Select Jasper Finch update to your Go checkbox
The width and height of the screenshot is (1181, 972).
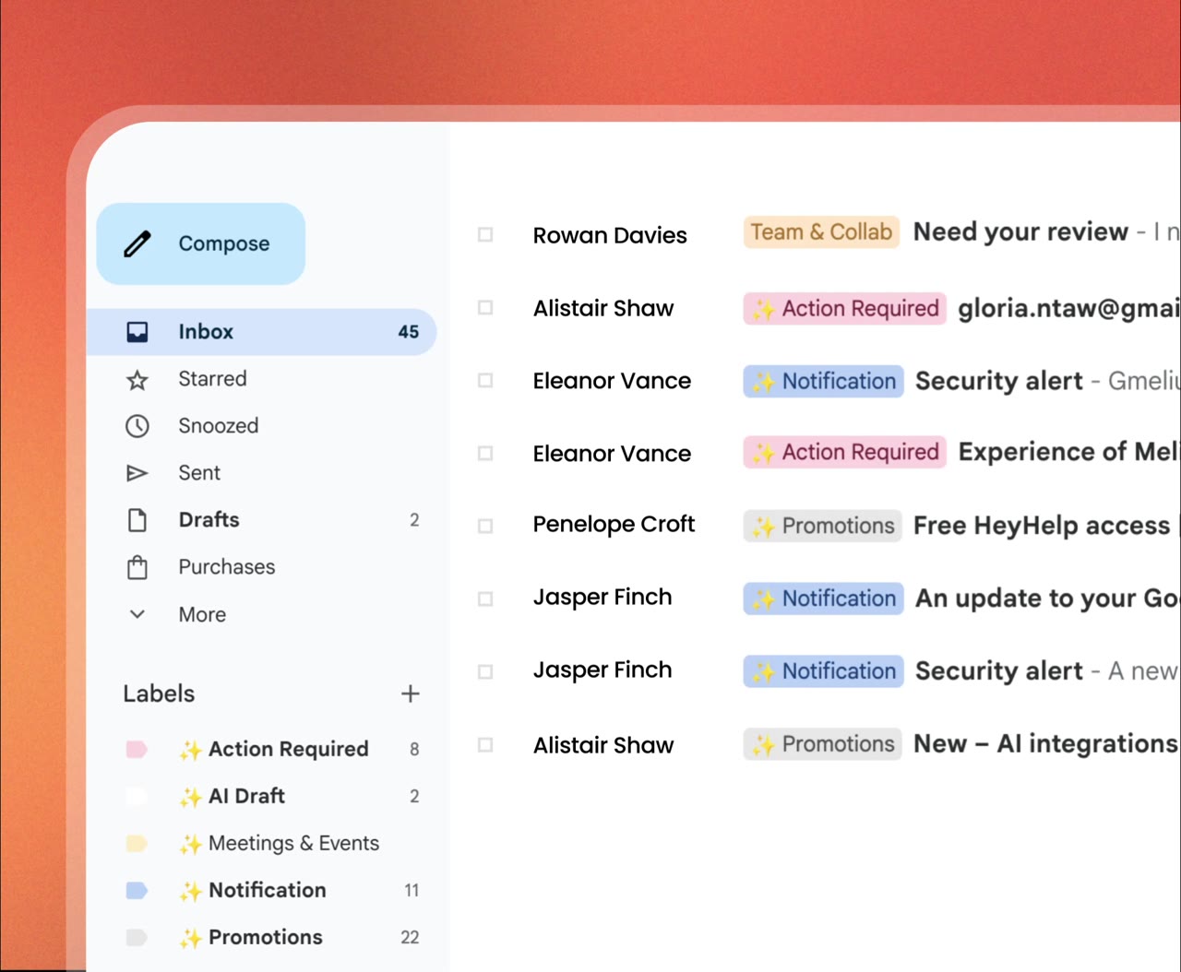(485, 599)
